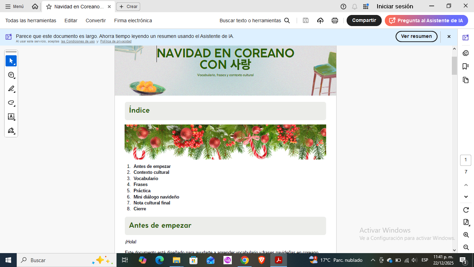Click the Ver resumen button
Viewport: 474px width, 267px height.
click(416, 36)
